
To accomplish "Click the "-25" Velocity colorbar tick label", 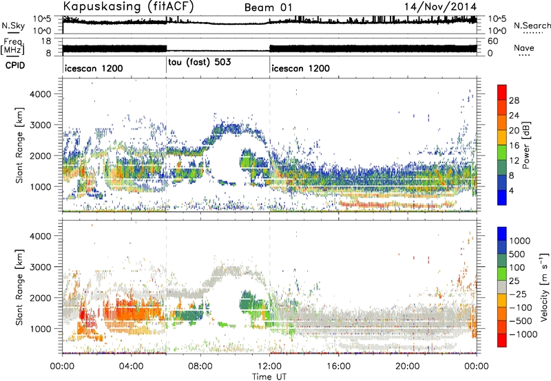I will click(x=518, y=294).
